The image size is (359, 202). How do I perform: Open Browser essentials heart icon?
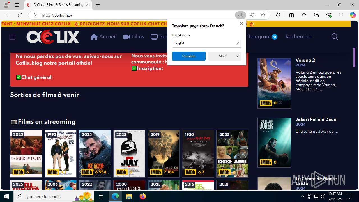click(329, 15)
